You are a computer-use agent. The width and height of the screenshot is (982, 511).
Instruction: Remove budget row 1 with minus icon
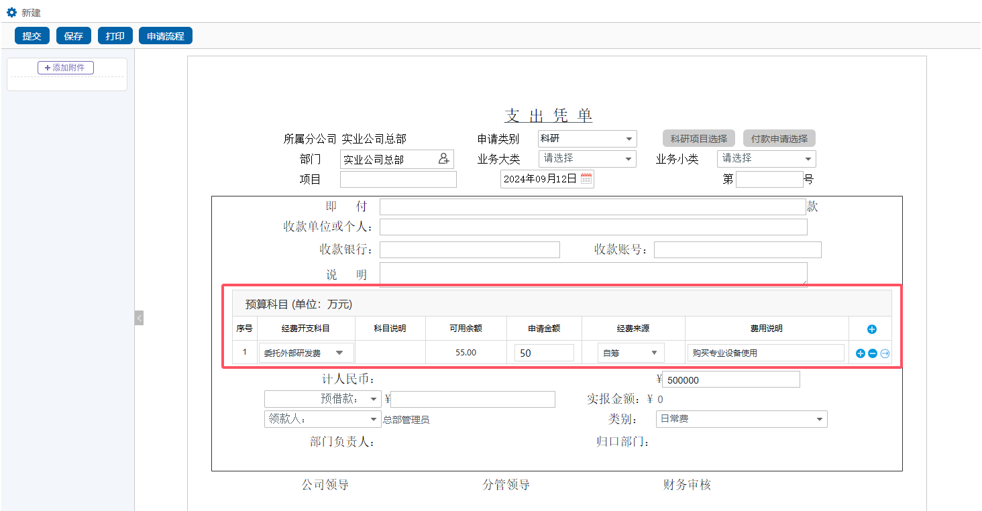[873, 353]
